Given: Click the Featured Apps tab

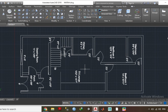Looking at the screenshot, I should [x=108, y=7].
